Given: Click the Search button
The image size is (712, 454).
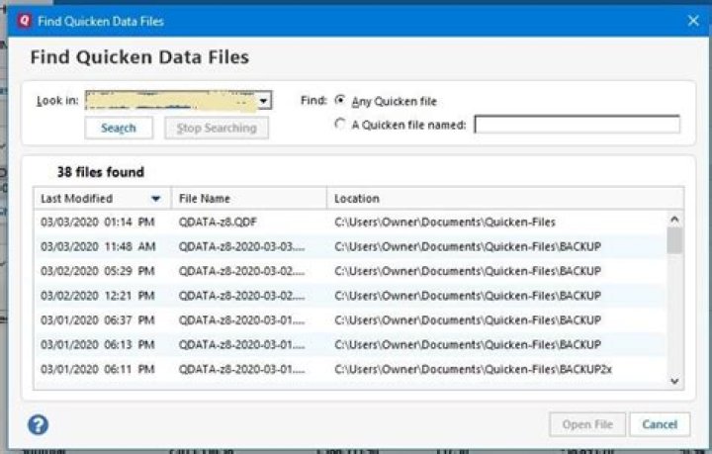Looking at the screenshot, I should (119, 128).
